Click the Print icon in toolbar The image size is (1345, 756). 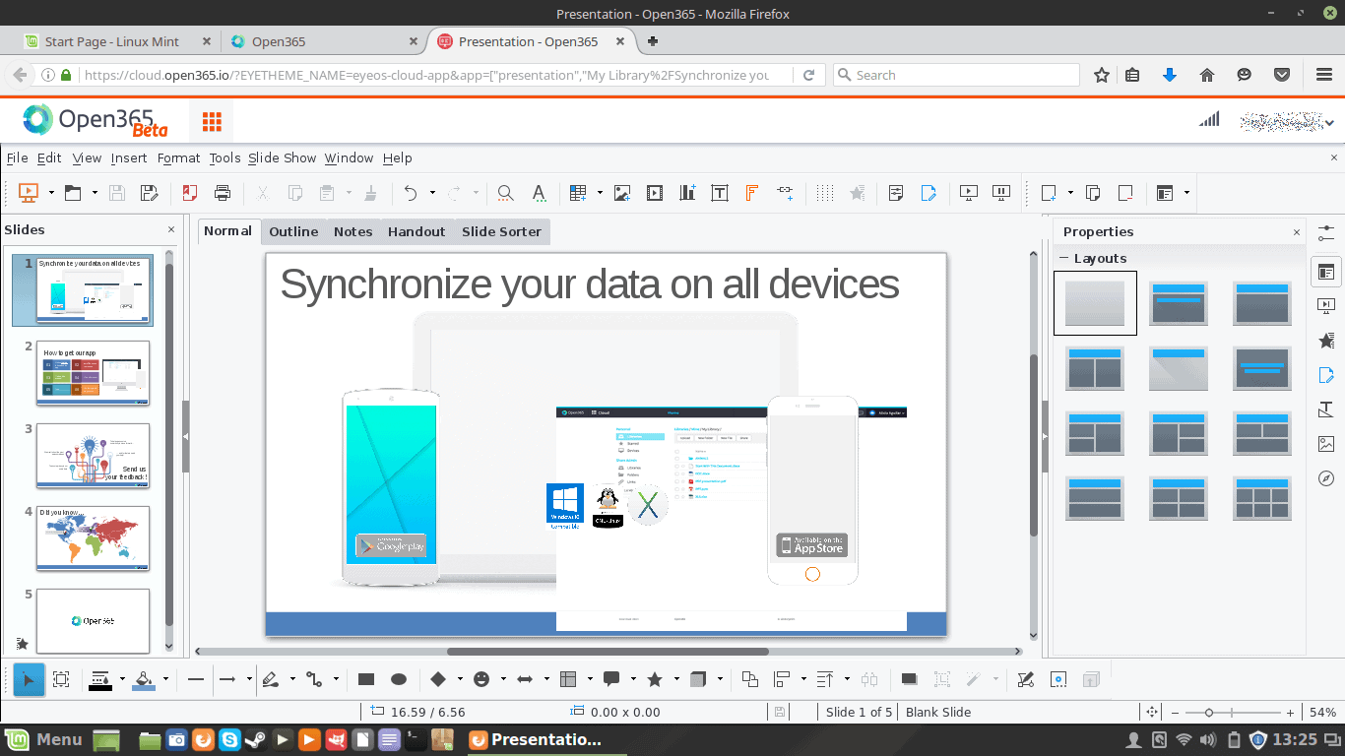223,193
